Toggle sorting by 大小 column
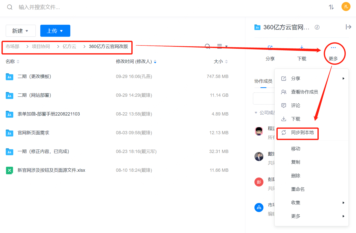Screen dimensions: 356x233 point(226,61)
